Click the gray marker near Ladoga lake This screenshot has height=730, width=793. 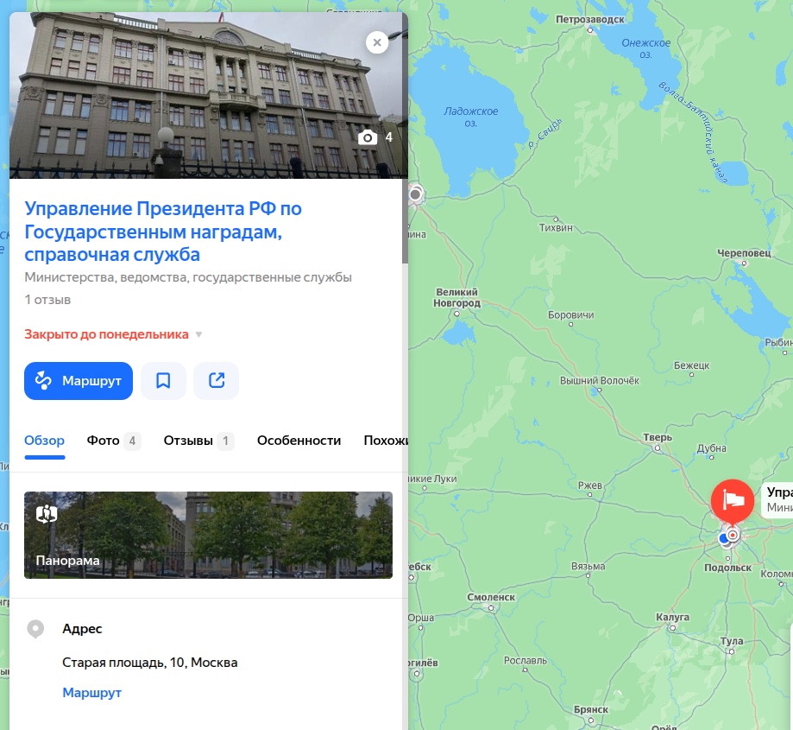[416, 194]
